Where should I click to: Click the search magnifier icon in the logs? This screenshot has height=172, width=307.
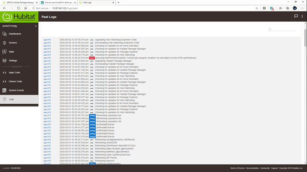(x=270, y=29)
